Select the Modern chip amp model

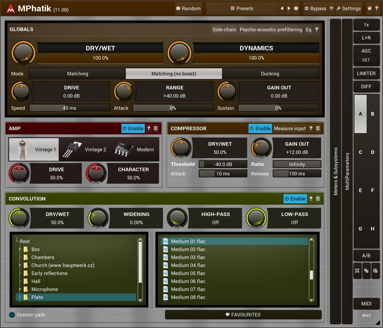click(135, 150)
